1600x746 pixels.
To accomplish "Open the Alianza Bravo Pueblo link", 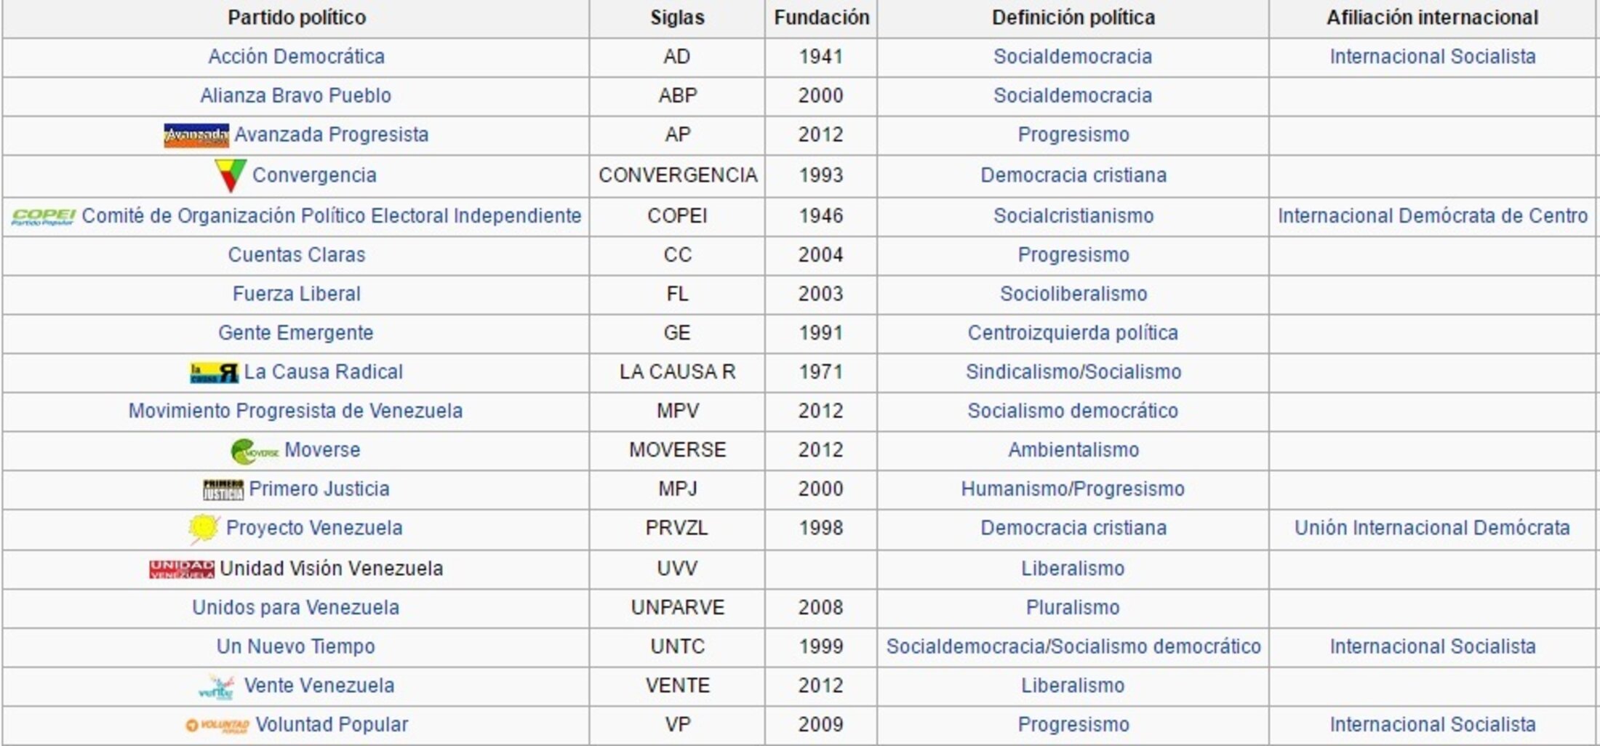I will point(295,96).
